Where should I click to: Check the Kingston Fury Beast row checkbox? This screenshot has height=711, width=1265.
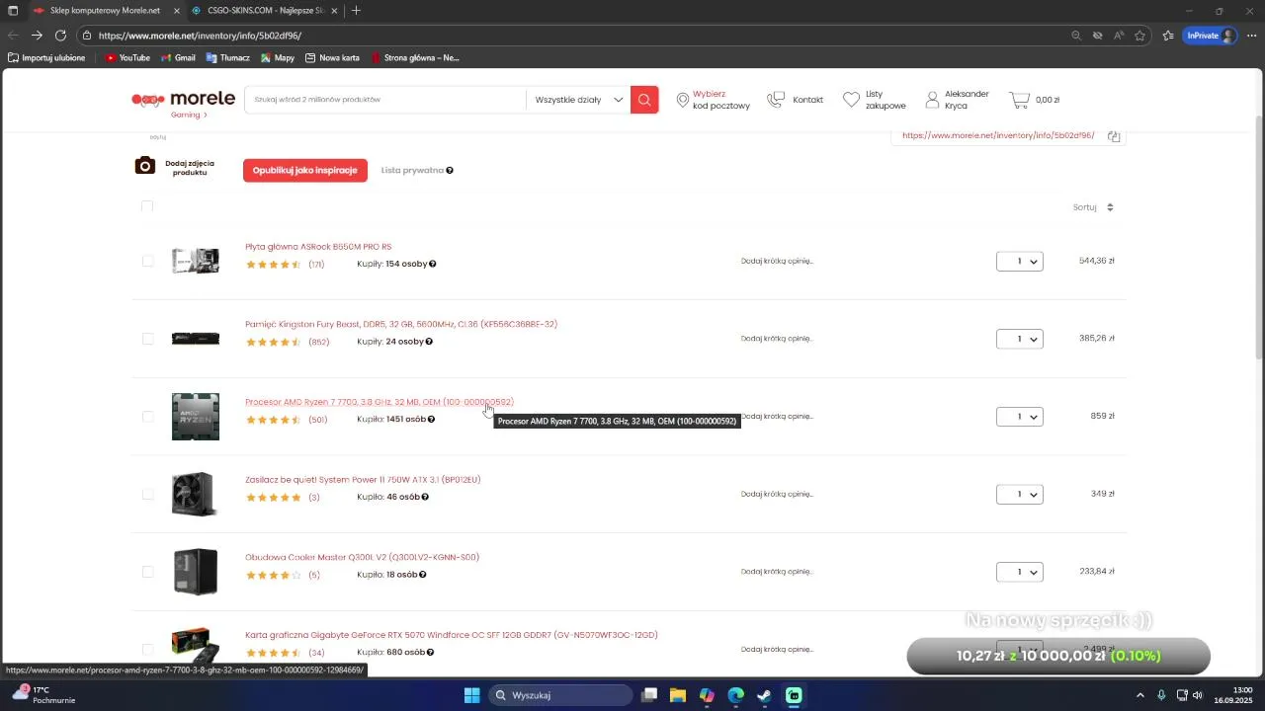pos(148,339)
